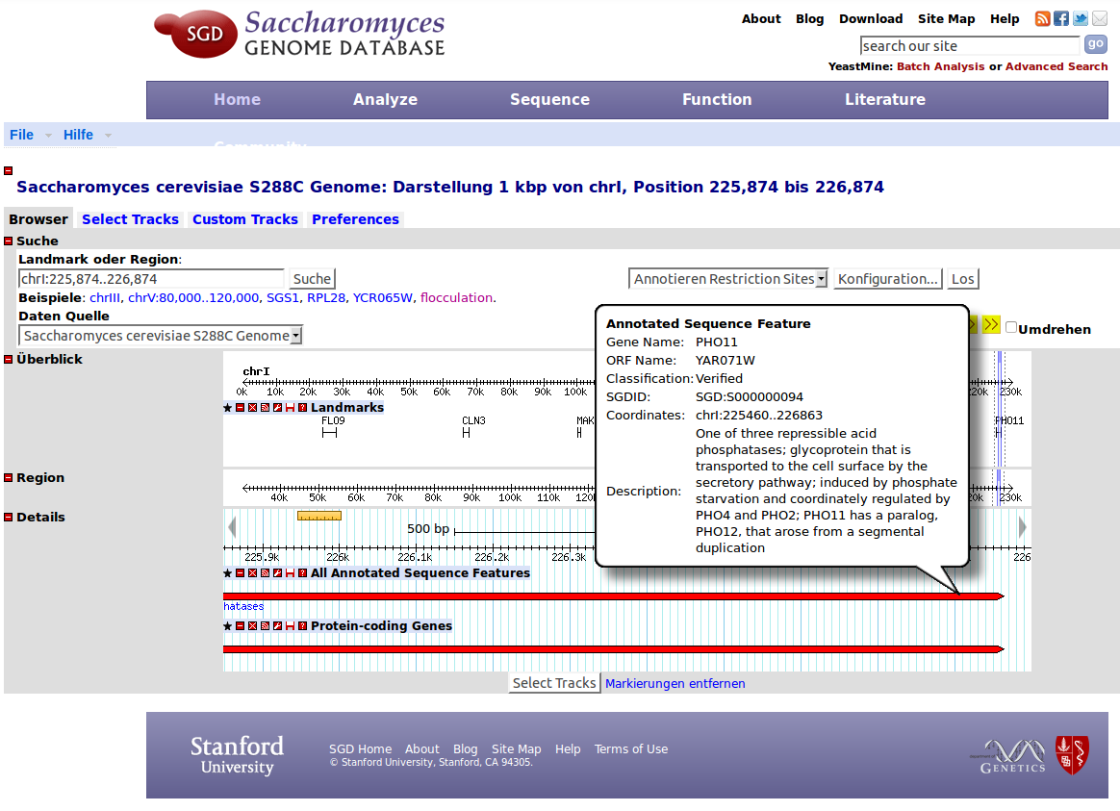Click the Los button
Image resolution: width=1120 pixels, height=811 pixels.
point(963,278)
